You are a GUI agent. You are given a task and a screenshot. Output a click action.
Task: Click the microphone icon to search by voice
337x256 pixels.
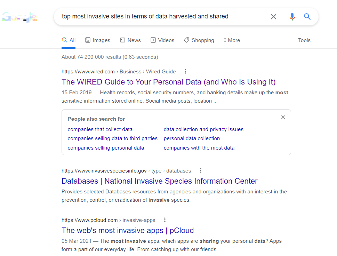(292, 16)
